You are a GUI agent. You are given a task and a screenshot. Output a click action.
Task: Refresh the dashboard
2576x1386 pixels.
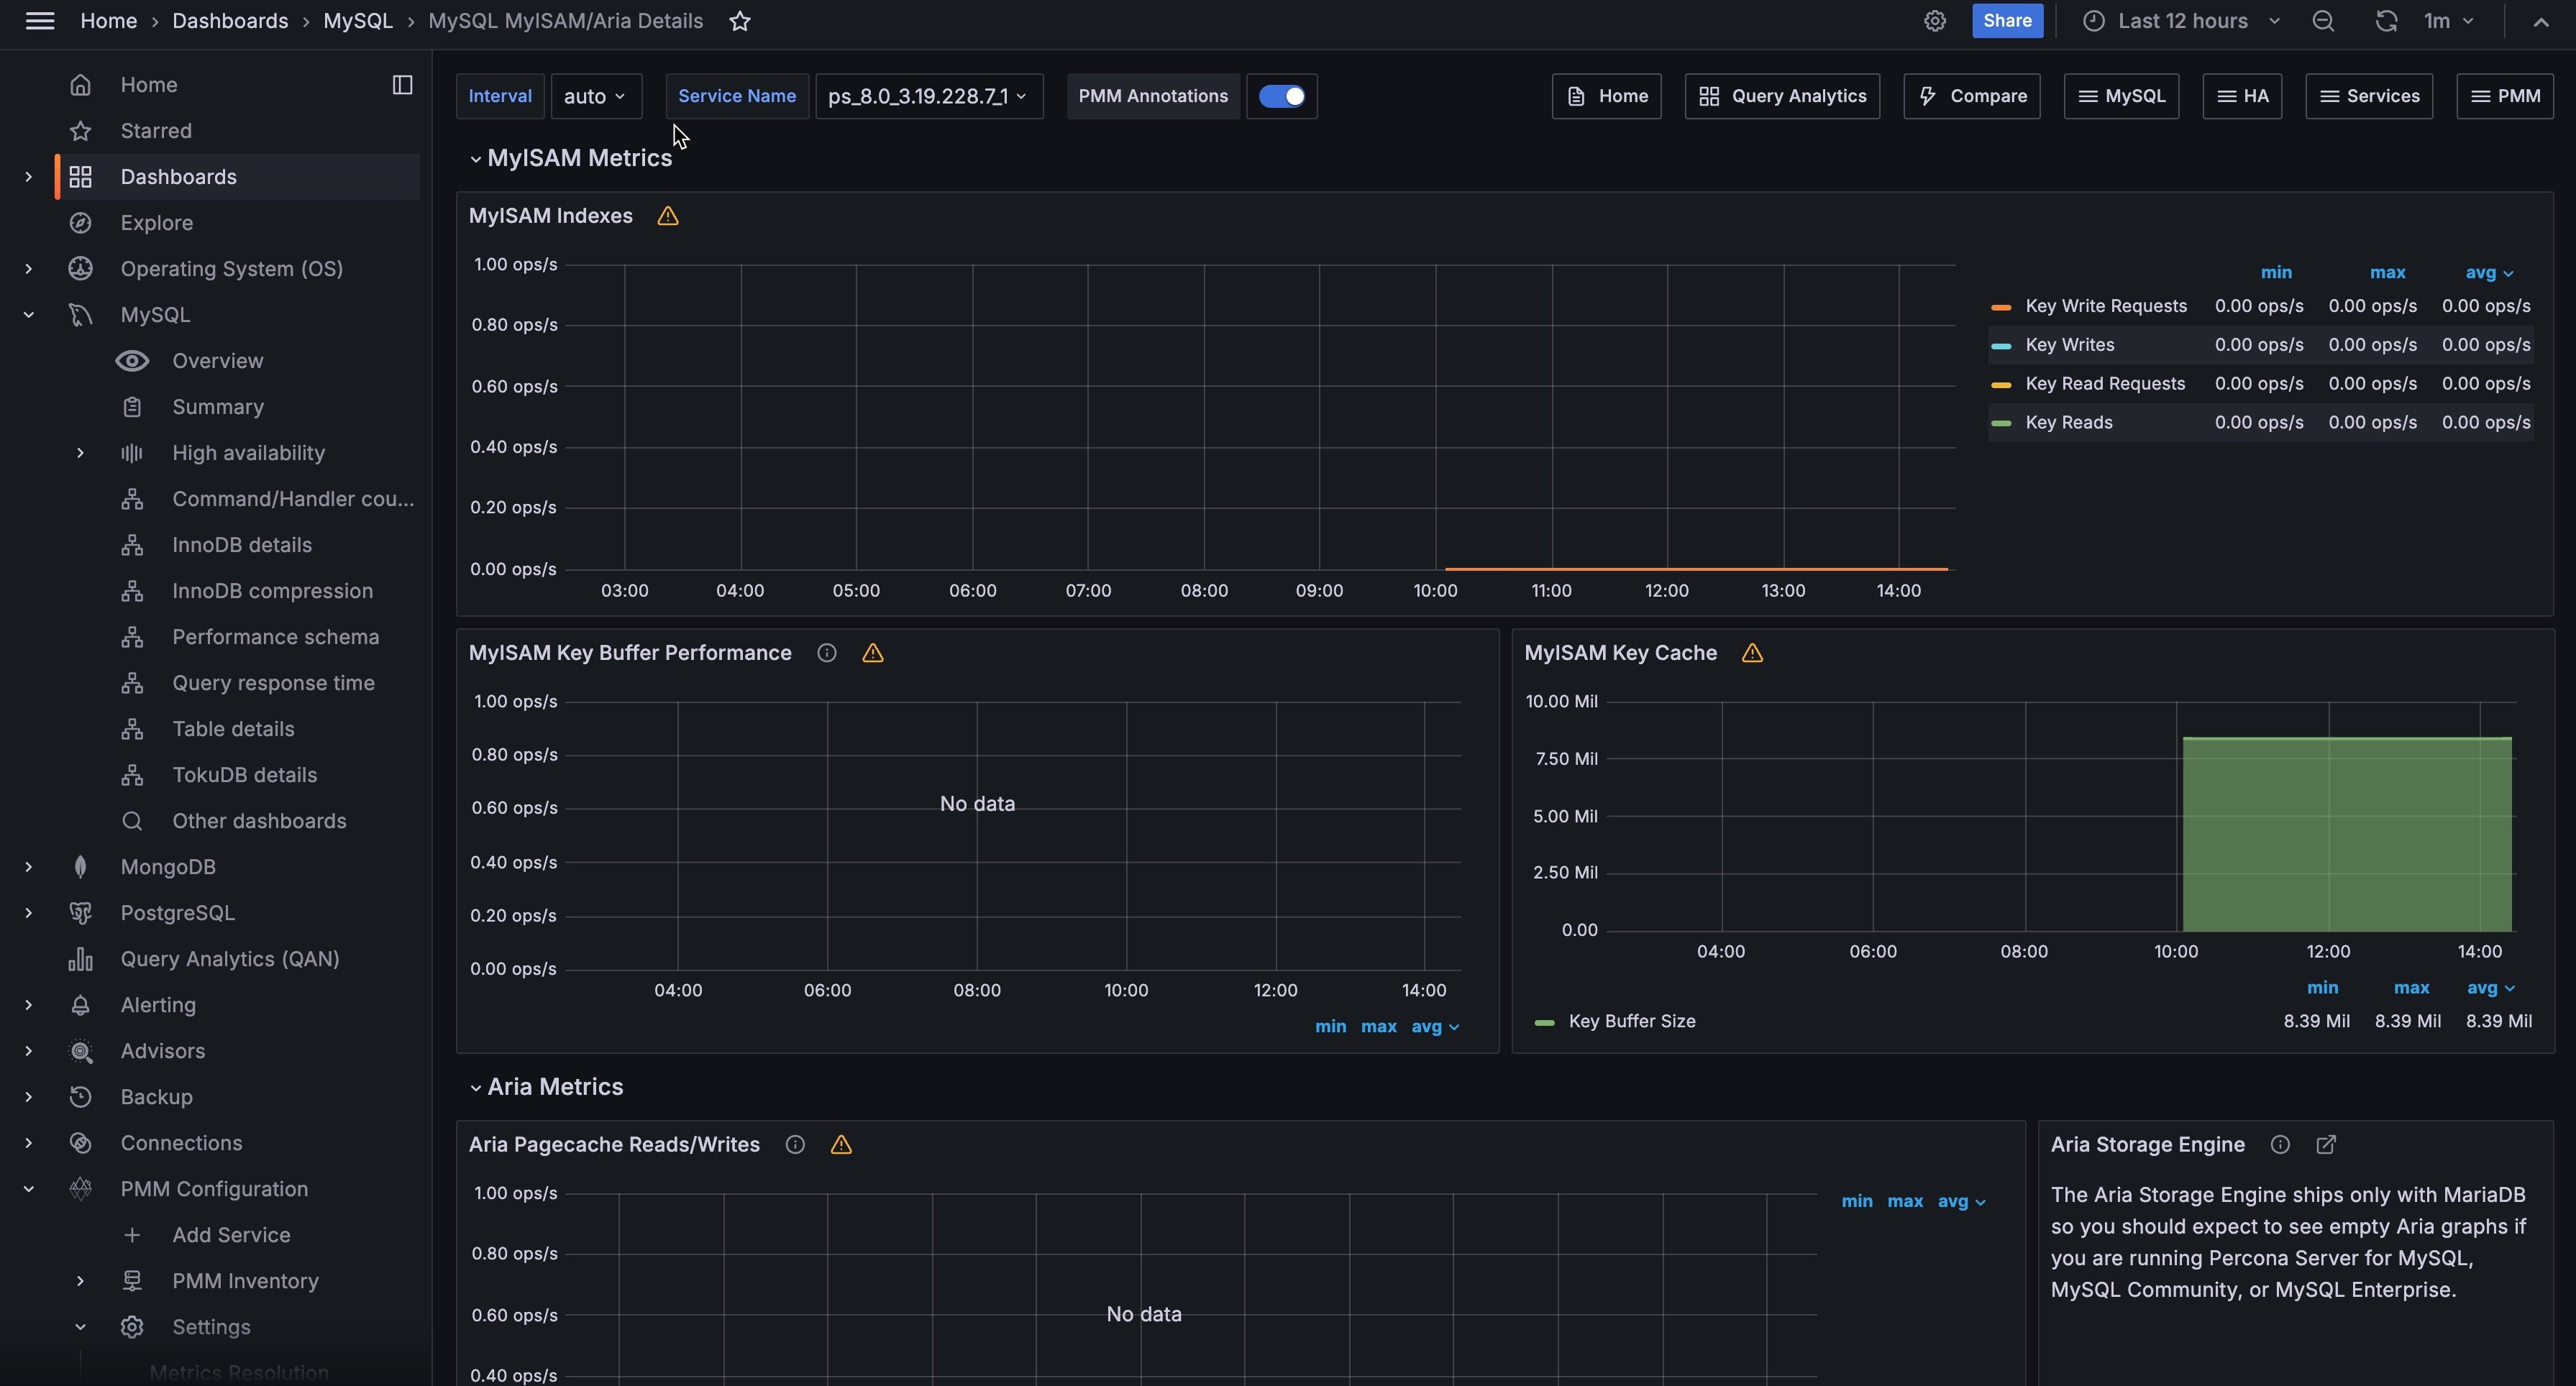coord(2386,21)
